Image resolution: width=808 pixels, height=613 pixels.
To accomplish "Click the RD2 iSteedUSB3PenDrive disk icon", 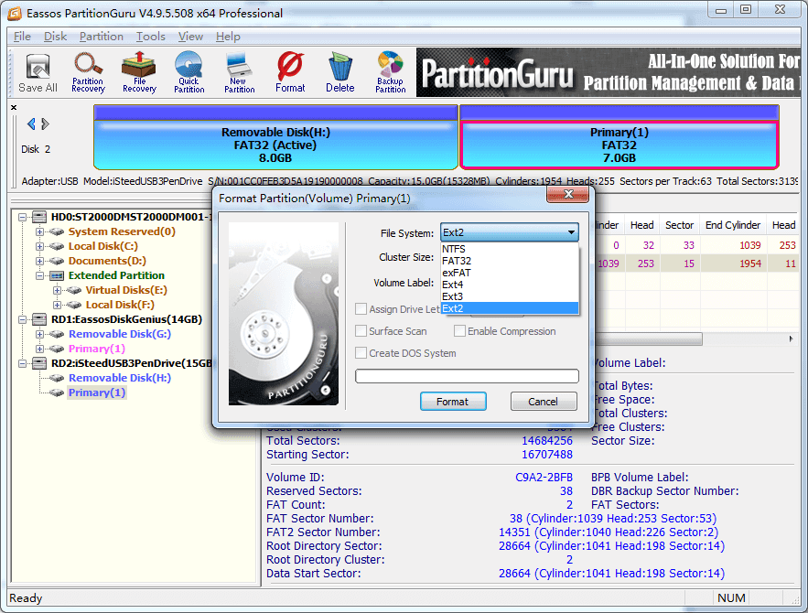I will pos(39,363).
